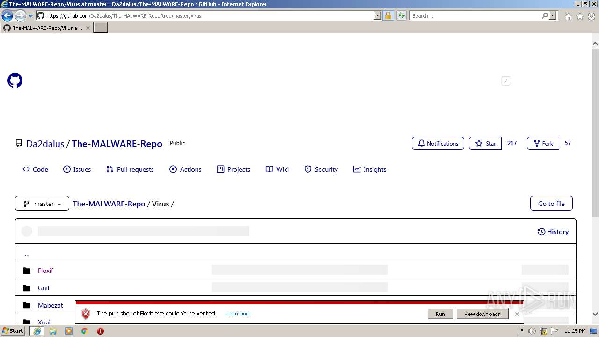Open the Chrome taskbar icon
This screenshot has width=599, height=337.
click(x=85, y=331)
